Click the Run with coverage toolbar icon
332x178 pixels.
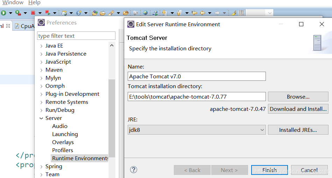point(18,13)
